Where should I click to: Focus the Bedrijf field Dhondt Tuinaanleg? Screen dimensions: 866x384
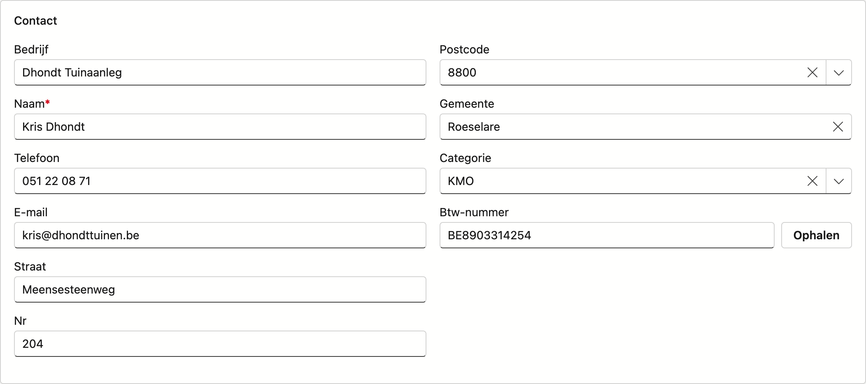pyautogui.click(x=220, y=72)
